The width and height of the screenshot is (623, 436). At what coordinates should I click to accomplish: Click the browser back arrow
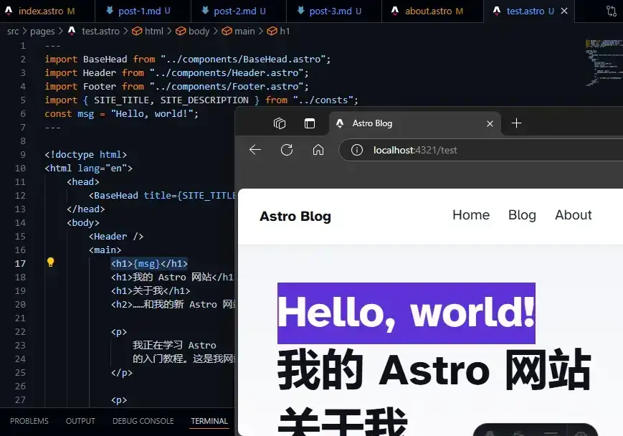pos(255,150)
